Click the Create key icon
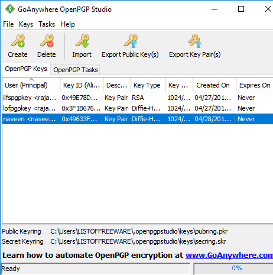This screenshot has width=273, height=275. click(18, 41)
